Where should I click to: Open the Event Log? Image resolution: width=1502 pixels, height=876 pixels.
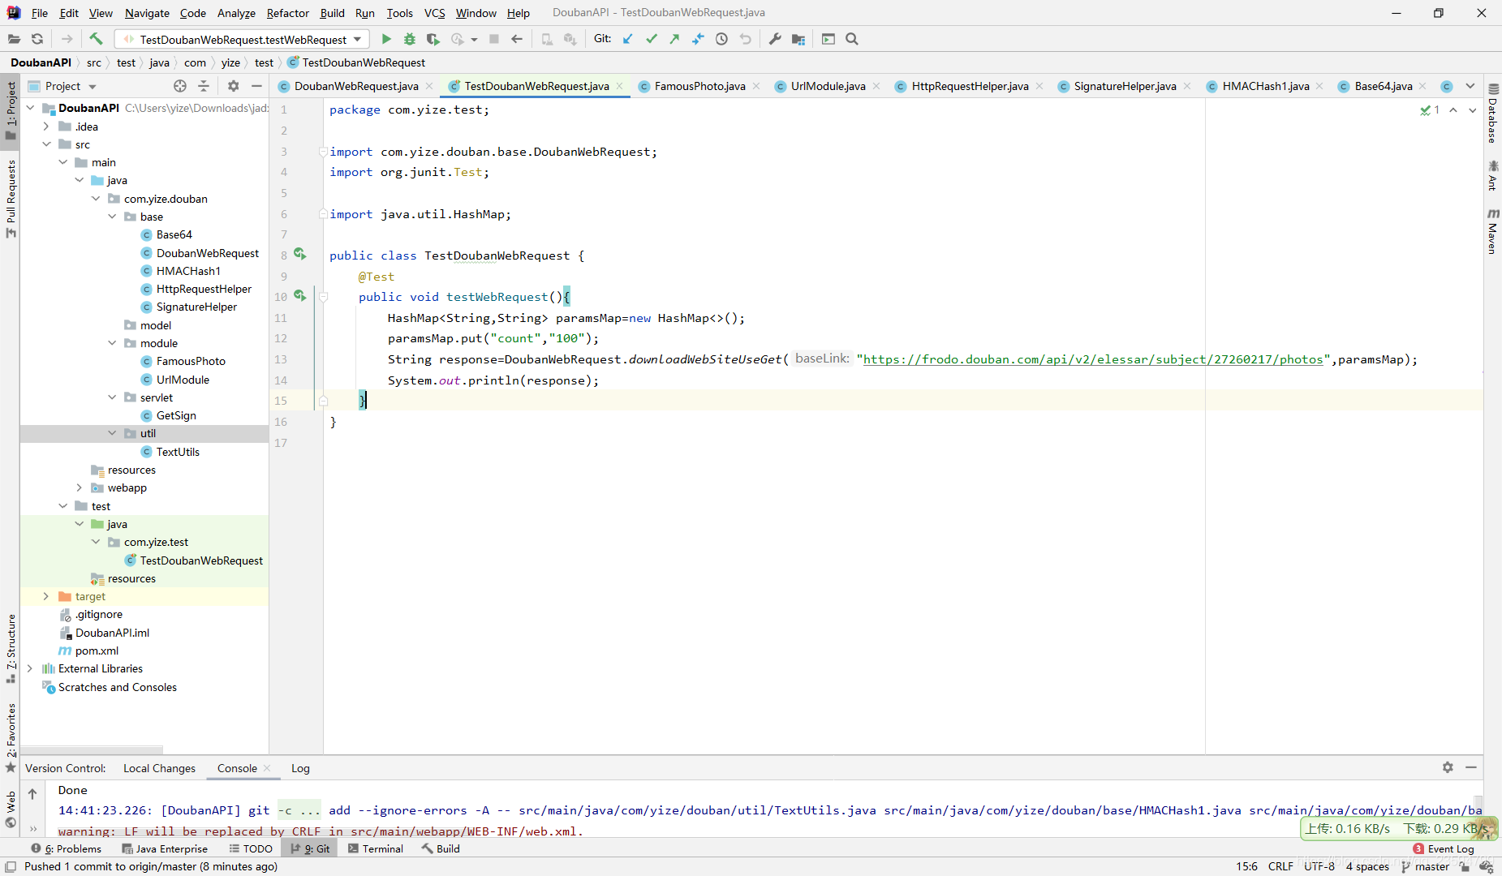[x=1444, y=848]
